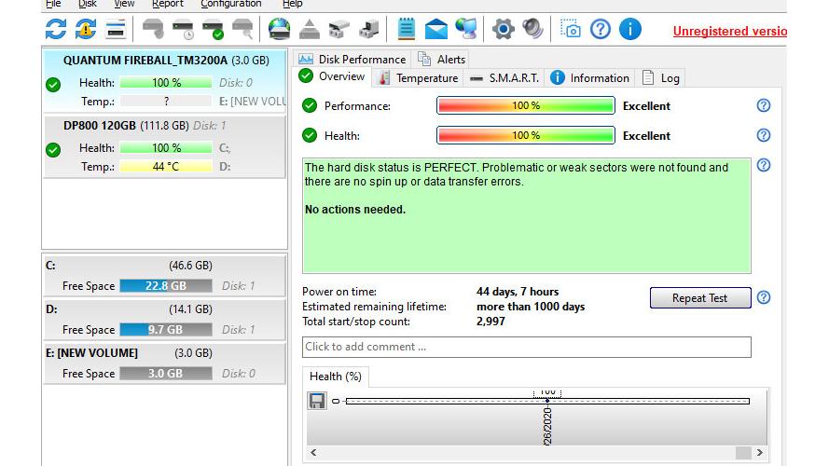
Task: Select the QUANTUM FIREBALL_TM3200A disk
Action: click(x=165, y=80)
